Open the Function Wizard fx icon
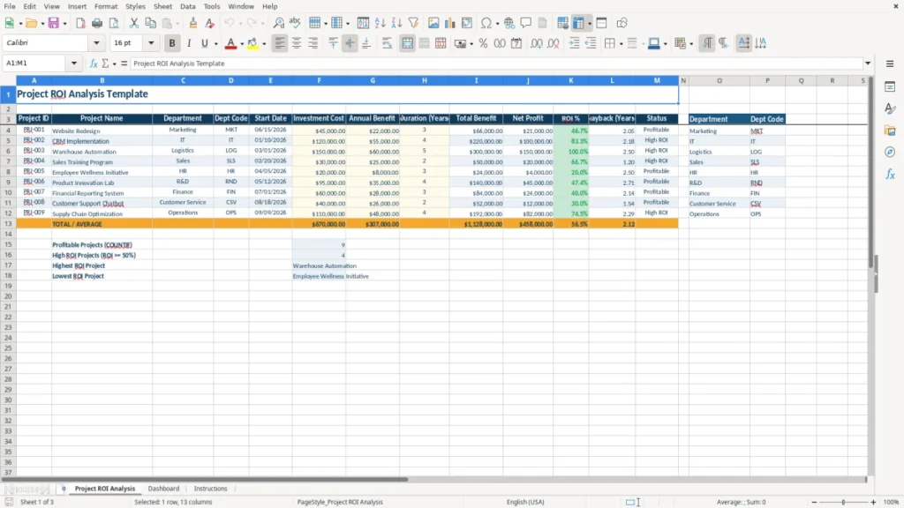 click(94, 63)
